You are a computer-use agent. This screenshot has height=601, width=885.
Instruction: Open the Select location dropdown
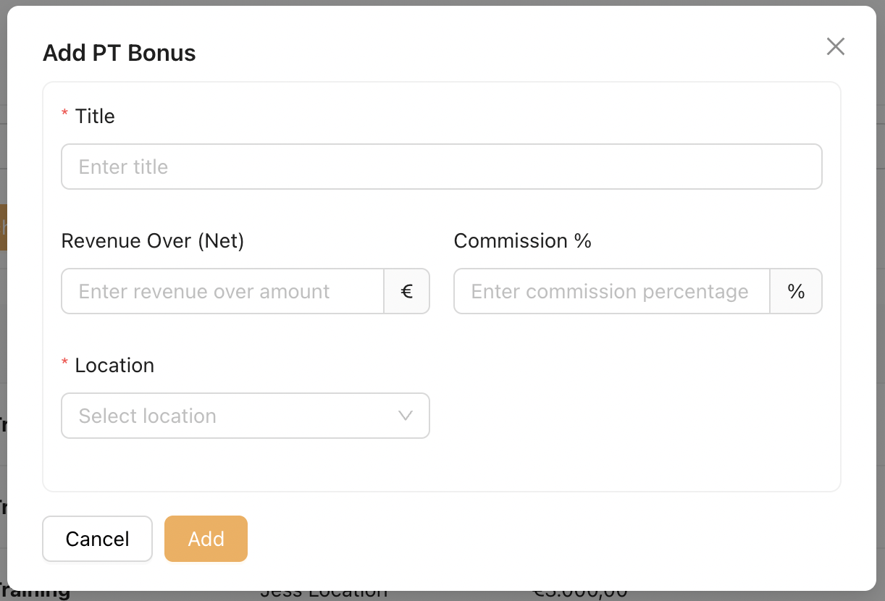(x=232, y=416)
